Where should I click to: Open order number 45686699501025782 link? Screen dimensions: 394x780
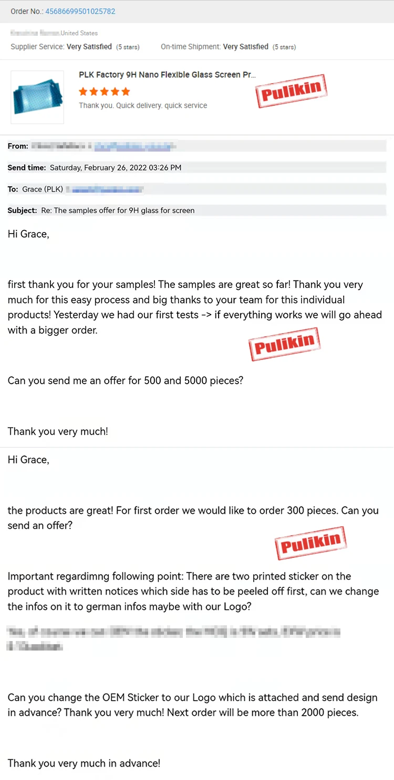(x=80, y=11)
